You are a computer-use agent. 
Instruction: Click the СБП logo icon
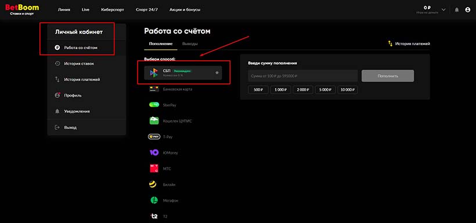[154, 73]
